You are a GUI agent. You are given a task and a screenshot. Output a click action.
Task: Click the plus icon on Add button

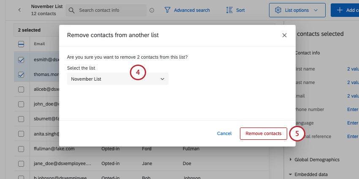click(x=340, y=10)
